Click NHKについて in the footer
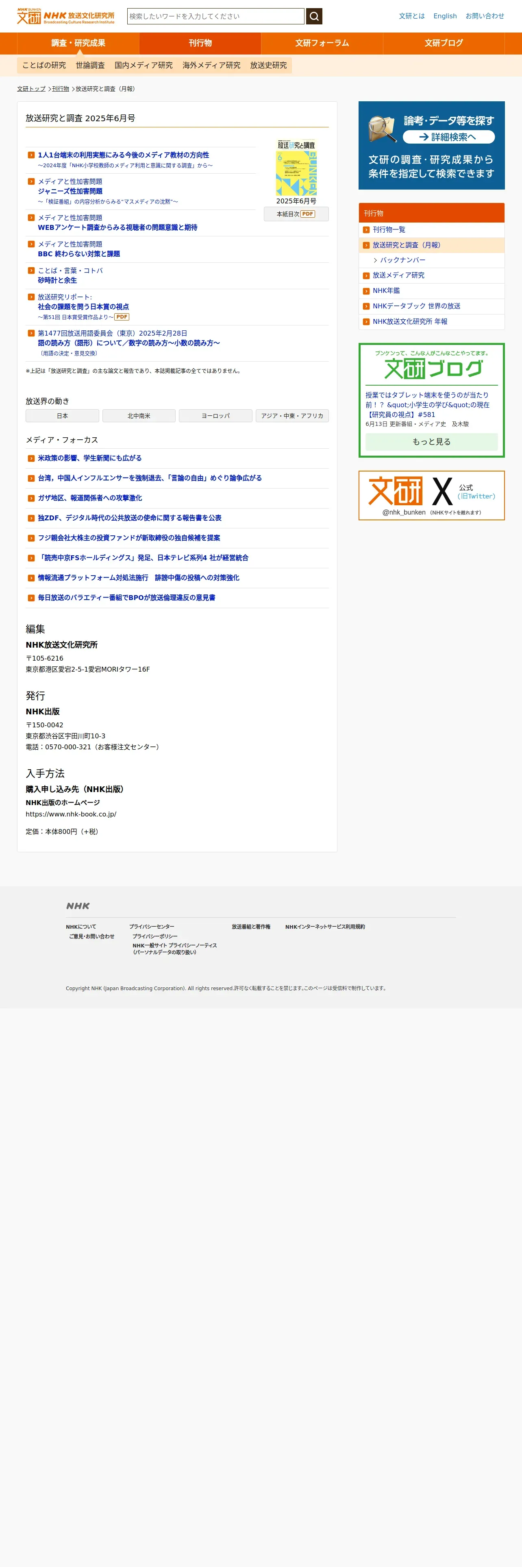 coord(81,927)
